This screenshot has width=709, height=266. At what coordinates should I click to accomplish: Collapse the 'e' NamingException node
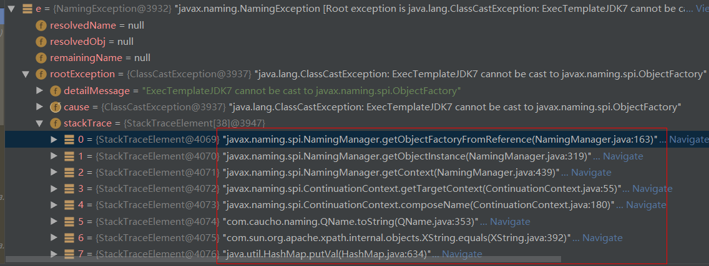pos(11,9)
